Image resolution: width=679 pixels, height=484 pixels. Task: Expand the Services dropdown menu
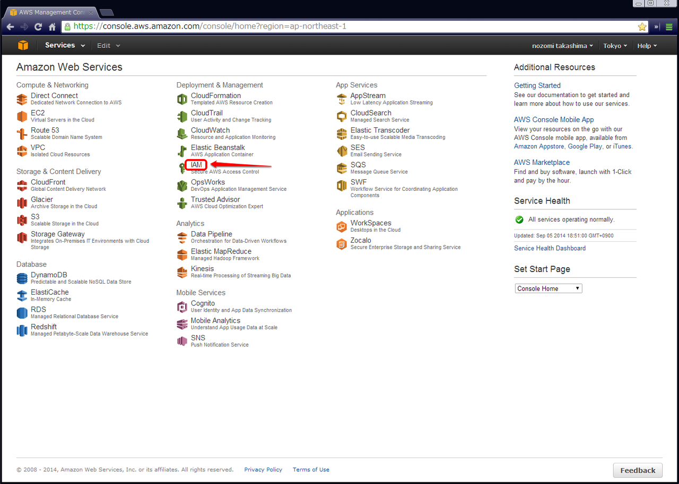[x=65, y=46]
